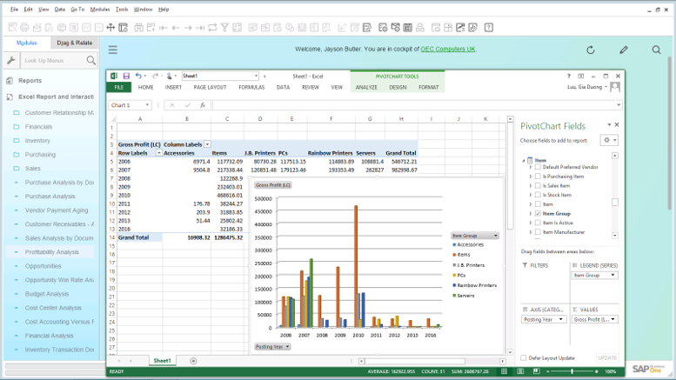Add new sheet with plus button
The image size is (676, 380).
(193, 361)
